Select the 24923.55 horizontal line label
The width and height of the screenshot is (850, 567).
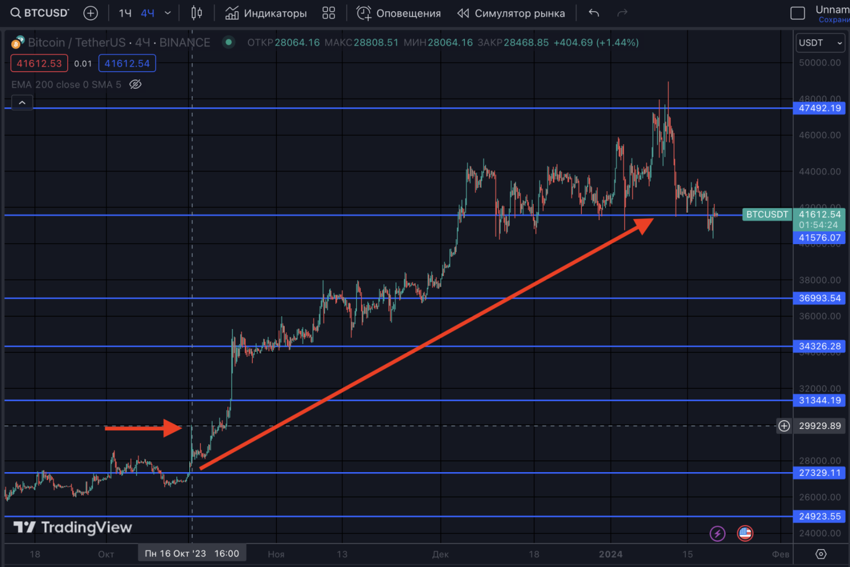820,516
